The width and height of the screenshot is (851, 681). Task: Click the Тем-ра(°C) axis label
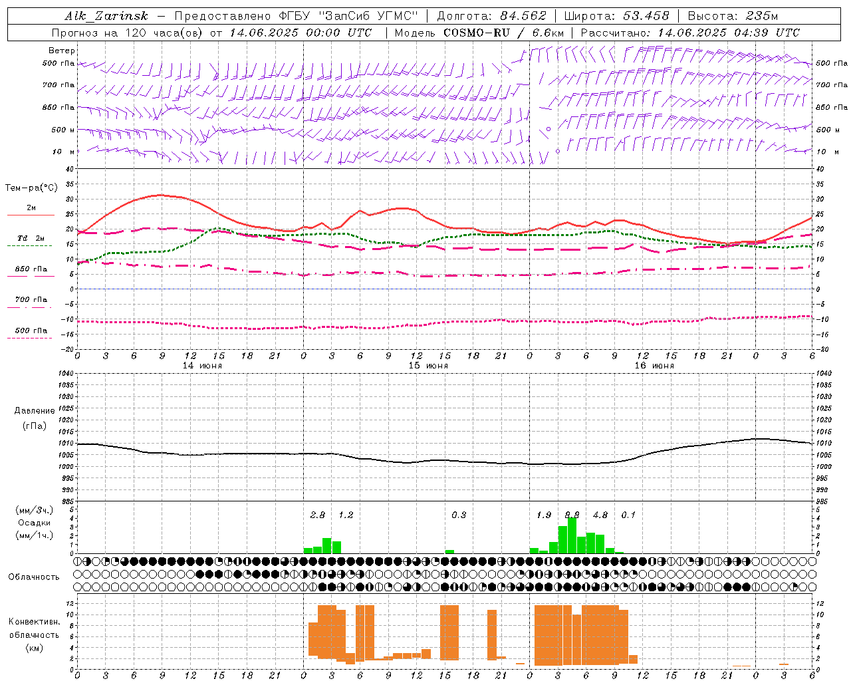click(x=31, y=188)
